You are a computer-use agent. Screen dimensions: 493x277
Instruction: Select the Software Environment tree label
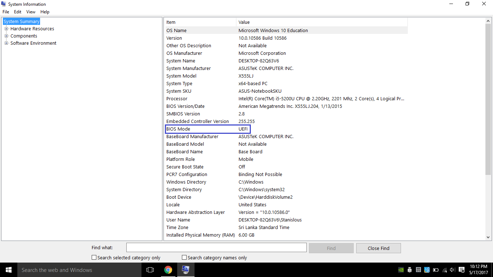pyautogui.click(x=33, y=43)
